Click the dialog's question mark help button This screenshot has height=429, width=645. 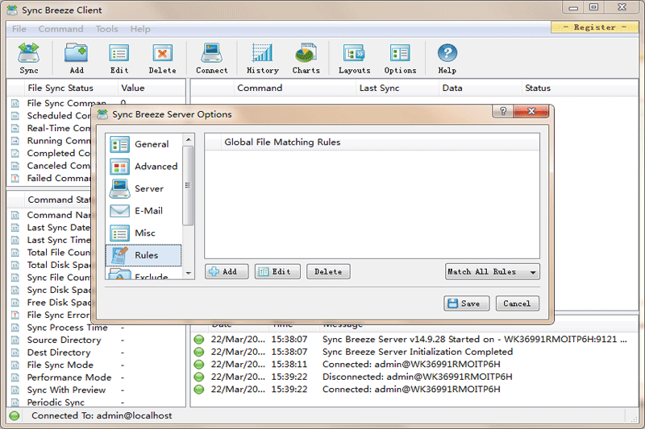(502, 111)
